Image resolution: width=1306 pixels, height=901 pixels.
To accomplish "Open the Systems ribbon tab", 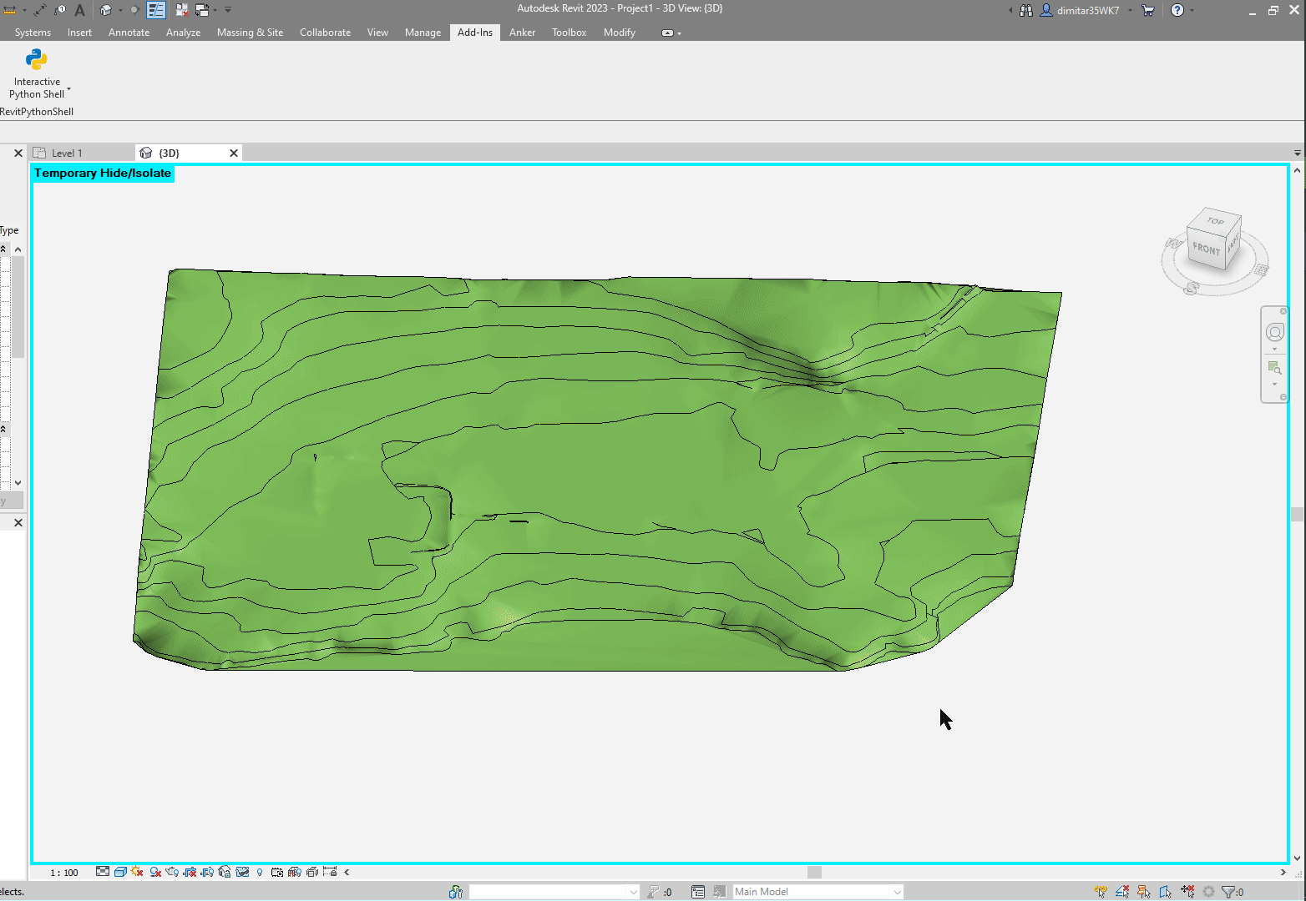I will point(33,33).
